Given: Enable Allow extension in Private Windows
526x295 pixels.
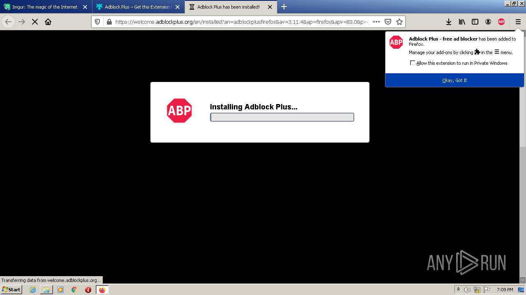Looking at the screenshot, I should point(413,63).
